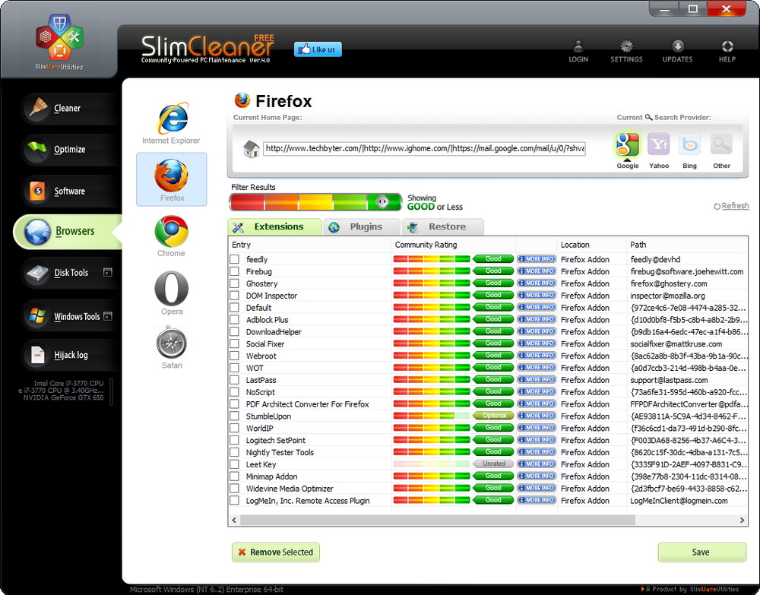Open the Login icon
Screen dimensions: 760x595
pyautogui.click(x=578, y=52)
